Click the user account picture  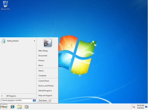[48, 43]
